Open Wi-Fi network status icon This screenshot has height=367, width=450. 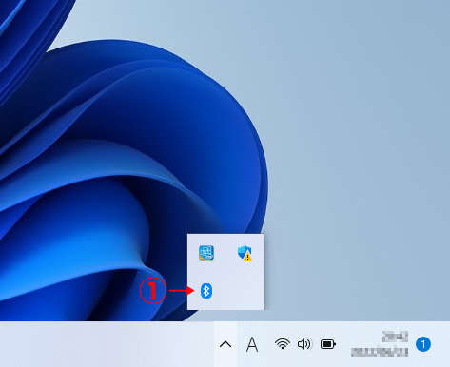(283, 344)
